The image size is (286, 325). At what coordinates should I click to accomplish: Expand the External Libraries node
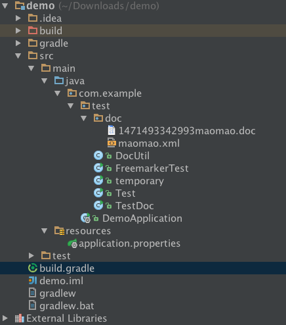[5, 318]
